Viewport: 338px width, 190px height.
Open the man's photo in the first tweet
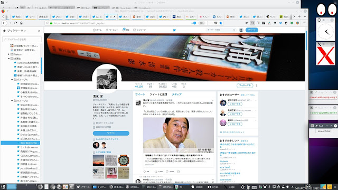[x=179, y=135]
